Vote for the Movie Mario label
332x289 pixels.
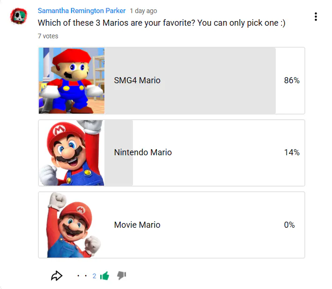(x=137, y=225)
